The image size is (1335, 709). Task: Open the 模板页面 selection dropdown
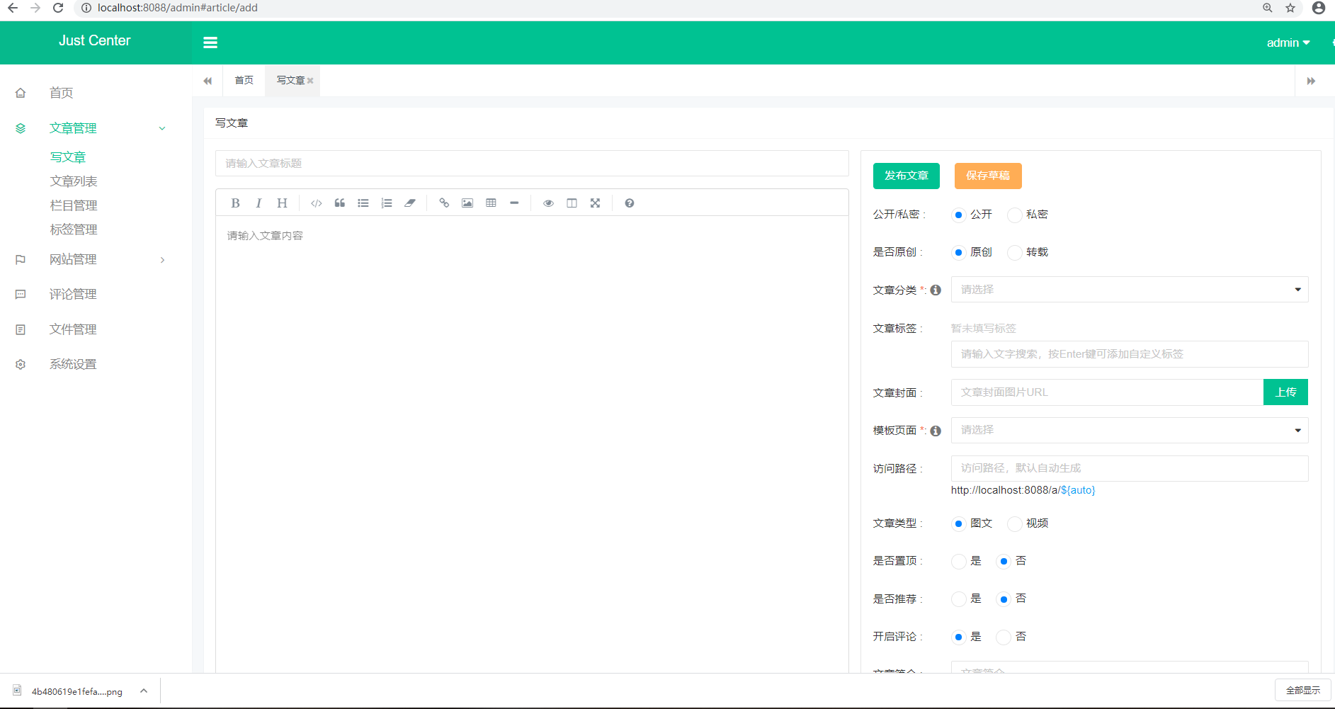click(x=1129, y=430)
